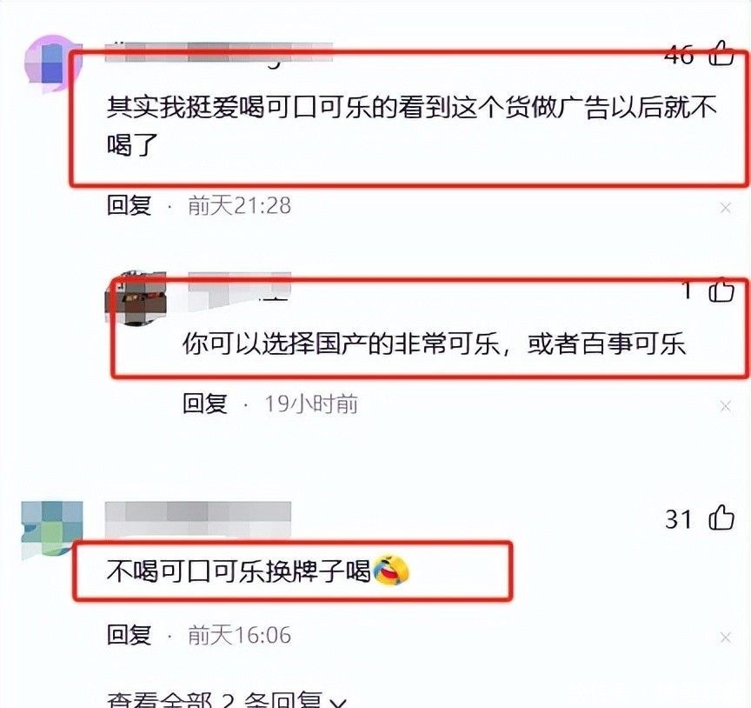Expand 查看全部 2 条回复
The image size is (751, 708).
[x=227, y=699]
